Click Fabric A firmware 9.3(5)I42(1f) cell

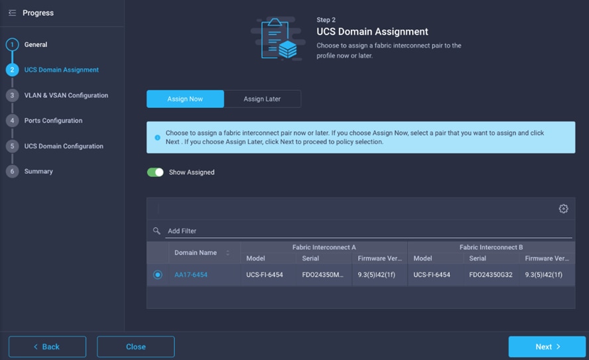pyautogui.click(x=376, y=274)
